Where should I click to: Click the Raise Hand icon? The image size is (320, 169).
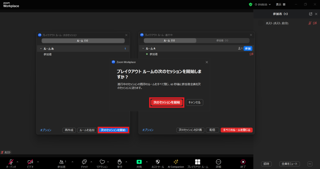click(119, 162)
